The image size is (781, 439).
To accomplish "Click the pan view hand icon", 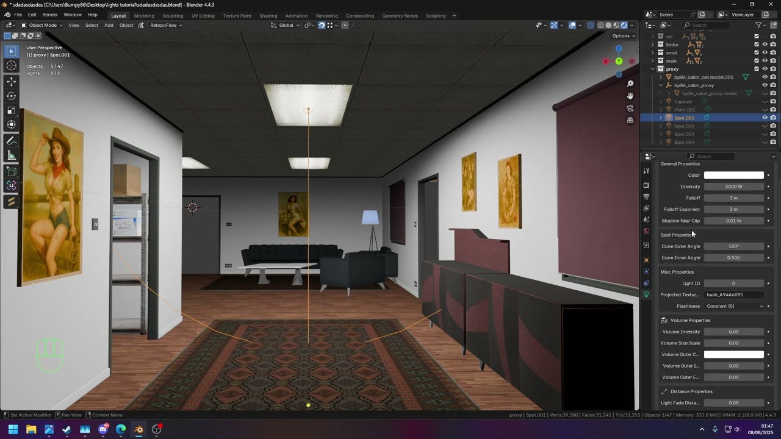I will (630, 96).
